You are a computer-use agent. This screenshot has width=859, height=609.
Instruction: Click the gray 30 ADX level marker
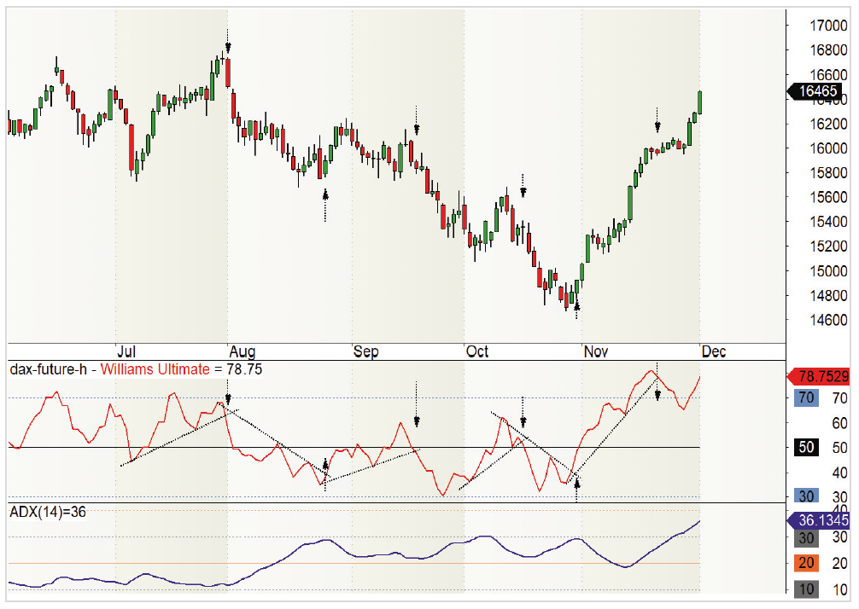pyautogui.click(x=806, y=538)
